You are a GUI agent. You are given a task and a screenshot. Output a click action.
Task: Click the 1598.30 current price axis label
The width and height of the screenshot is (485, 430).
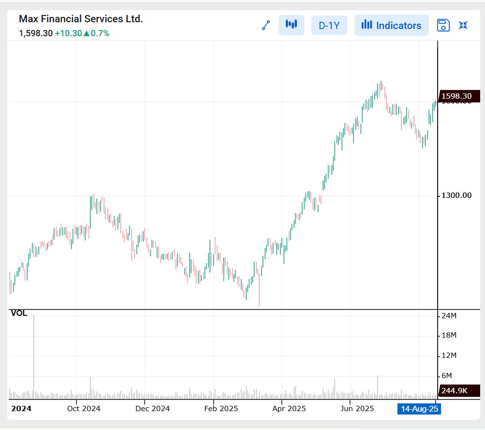[459, 96]
